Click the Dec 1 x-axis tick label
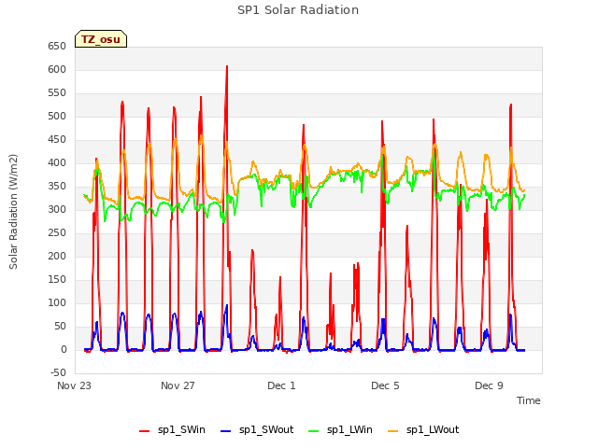This screenshot has width=598, height=448. tap(281, 385)
